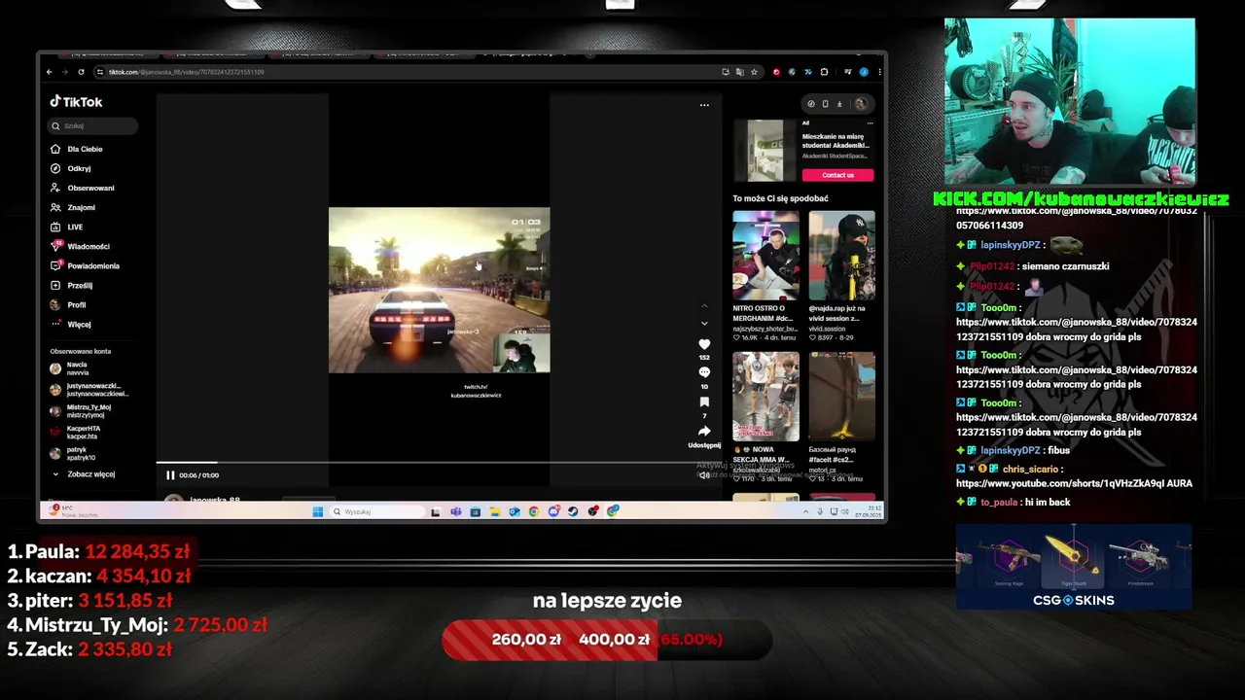Open comments with speech bubble icon
Image resolution: width=1245 pixels, height=700 pixels.
704,372
